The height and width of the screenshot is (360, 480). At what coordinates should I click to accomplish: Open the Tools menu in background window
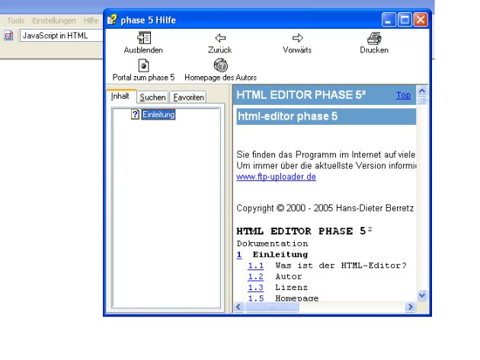[15, 21]
